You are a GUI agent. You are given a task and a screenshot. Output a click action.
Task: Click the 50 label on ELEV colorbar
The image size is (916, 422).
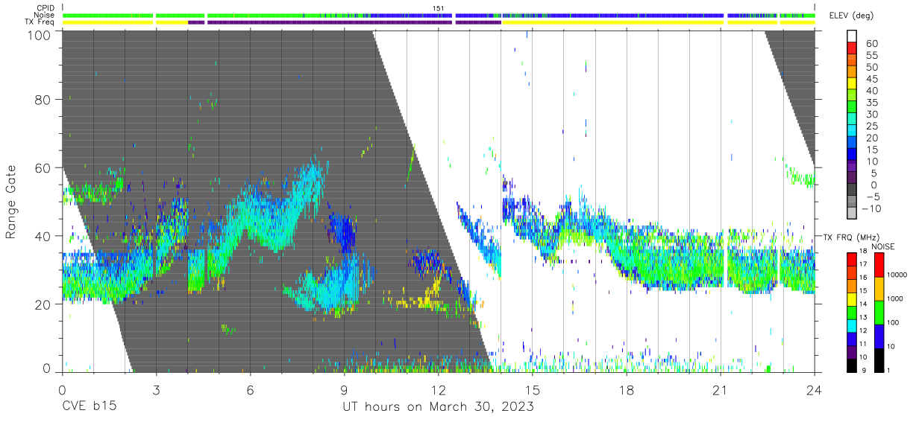[870, 68]
